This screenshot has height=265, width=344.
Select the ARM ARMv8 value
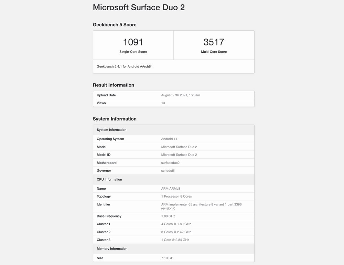[171, 189]
